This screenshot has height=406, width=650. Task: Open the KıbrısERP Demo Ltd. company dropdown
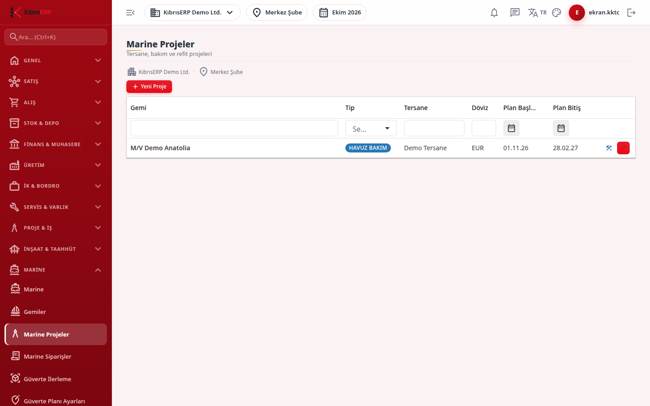[192, 13]
